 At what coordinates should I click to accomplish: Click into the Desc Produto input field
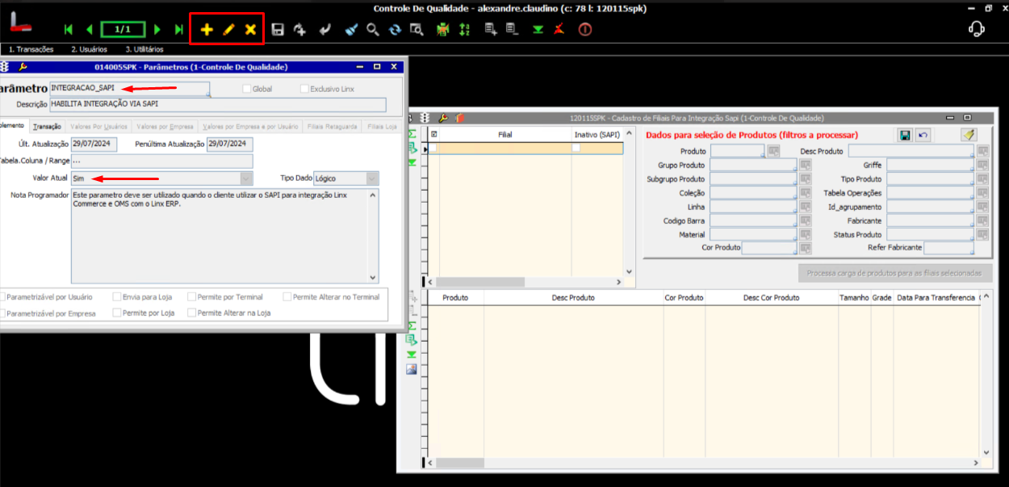pos(911,151)
